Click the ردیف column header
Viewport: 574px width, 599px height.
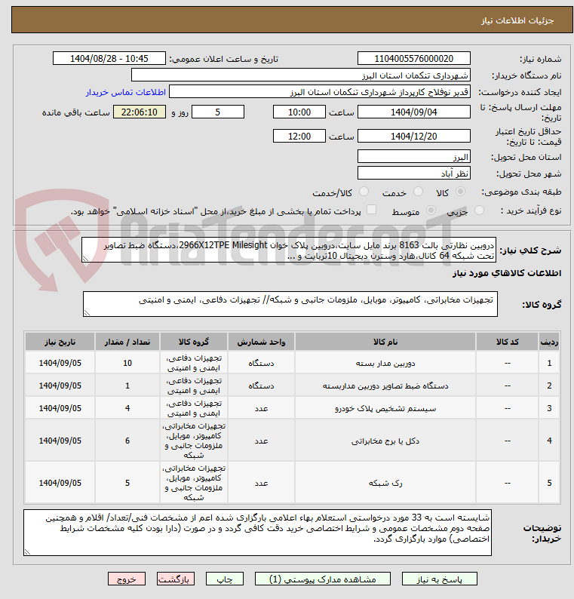(549, 342)
